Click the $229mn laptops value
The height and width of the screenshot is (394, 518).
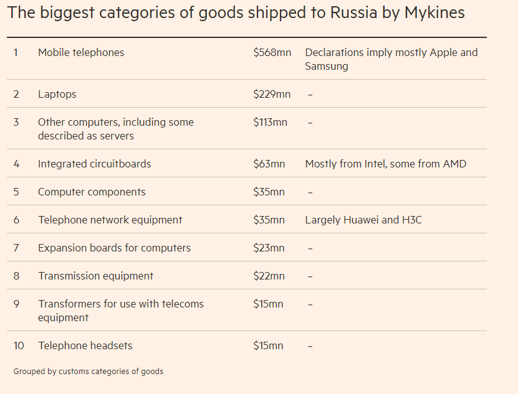click(x=272, y=95)
